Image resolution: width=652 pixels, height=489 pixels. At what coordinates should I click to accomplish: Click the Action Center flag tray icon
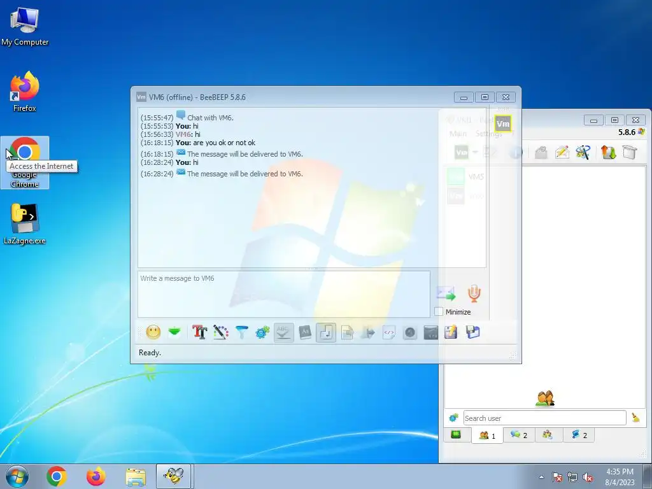(x=557, y=477)
